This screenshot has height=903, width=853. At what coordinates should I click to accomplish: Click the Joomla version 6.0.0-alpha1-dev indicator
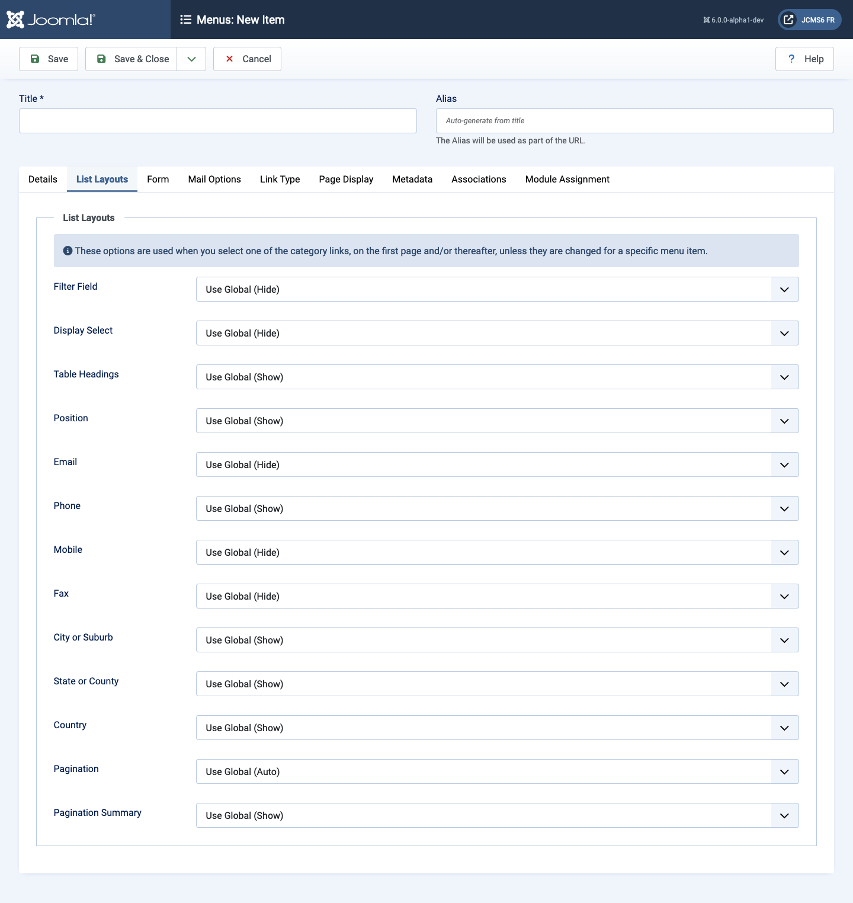tap(733, 20)
